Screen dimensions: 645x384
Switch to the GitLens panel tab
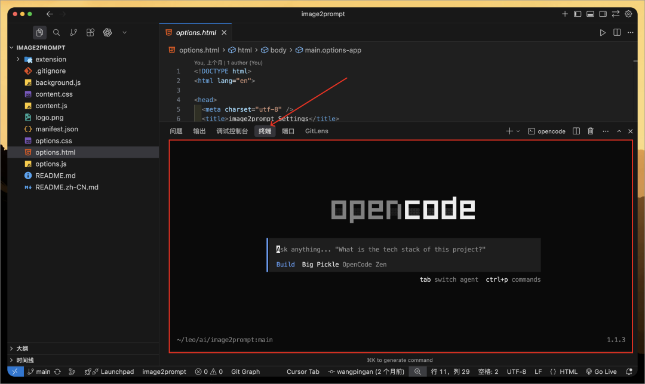pyautogui.click(x=317, y=131)
